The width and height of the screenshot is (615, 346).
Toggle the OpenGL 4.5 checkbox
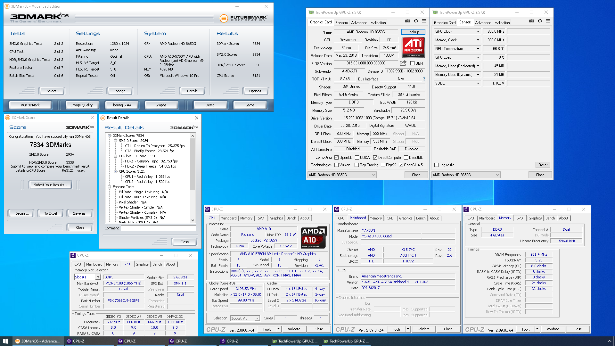[x=401, y=165]
